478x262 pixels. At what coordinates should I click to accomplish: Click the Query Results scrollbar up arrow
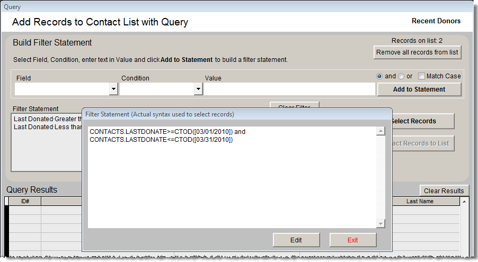[465, 202]
